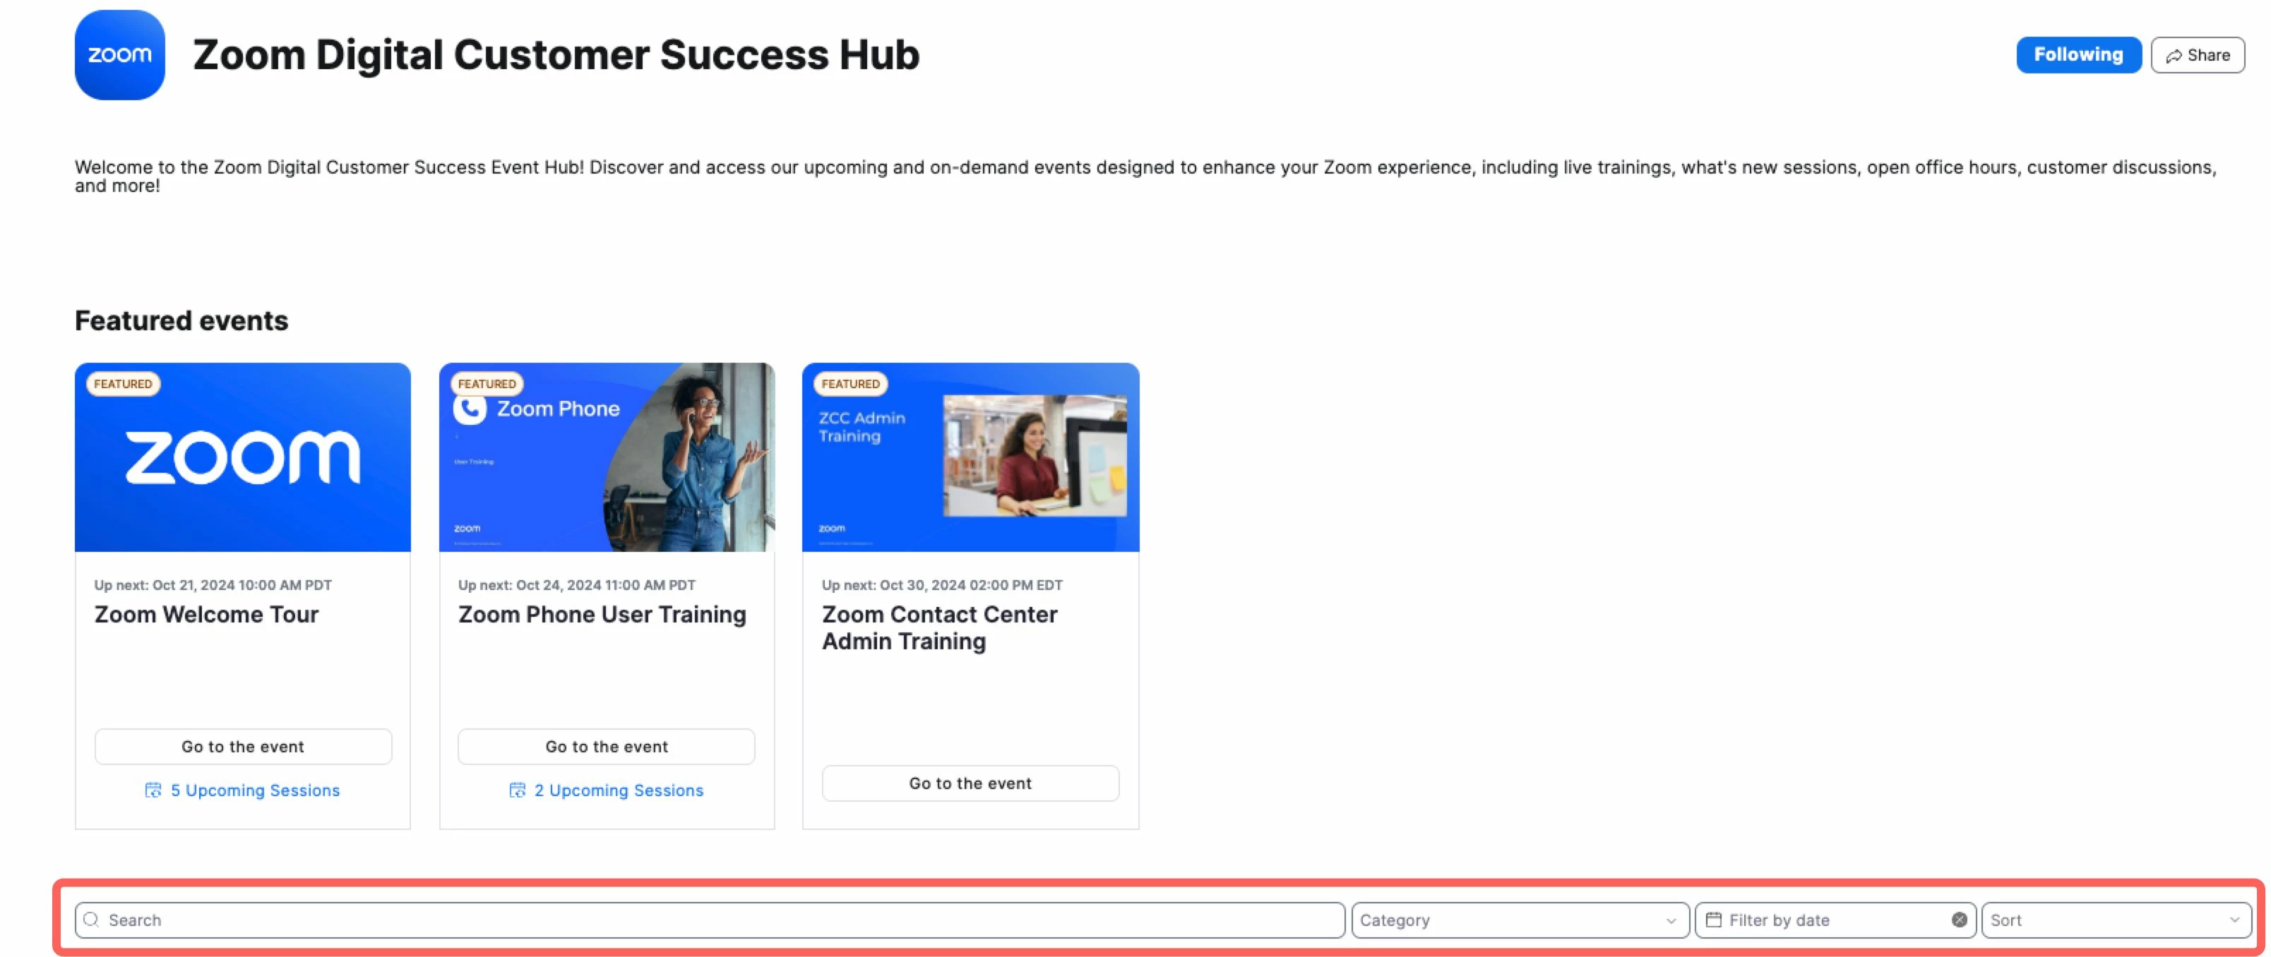Toggle the Following button

pyautogui.click(x=2078, y=54)
